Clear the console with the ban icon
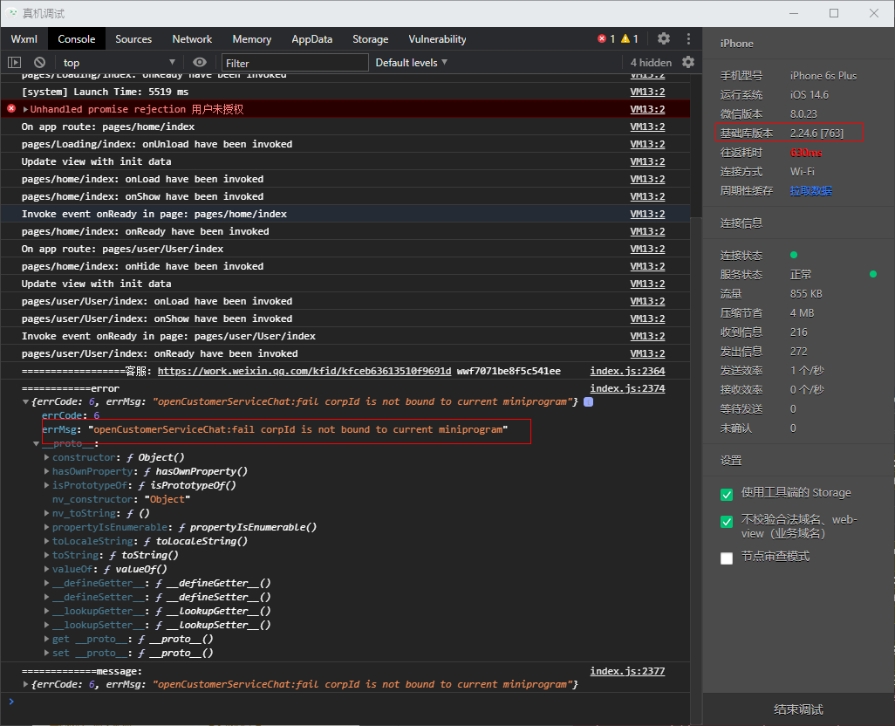Viewport: 895px width, 726px height. point(39,62)
